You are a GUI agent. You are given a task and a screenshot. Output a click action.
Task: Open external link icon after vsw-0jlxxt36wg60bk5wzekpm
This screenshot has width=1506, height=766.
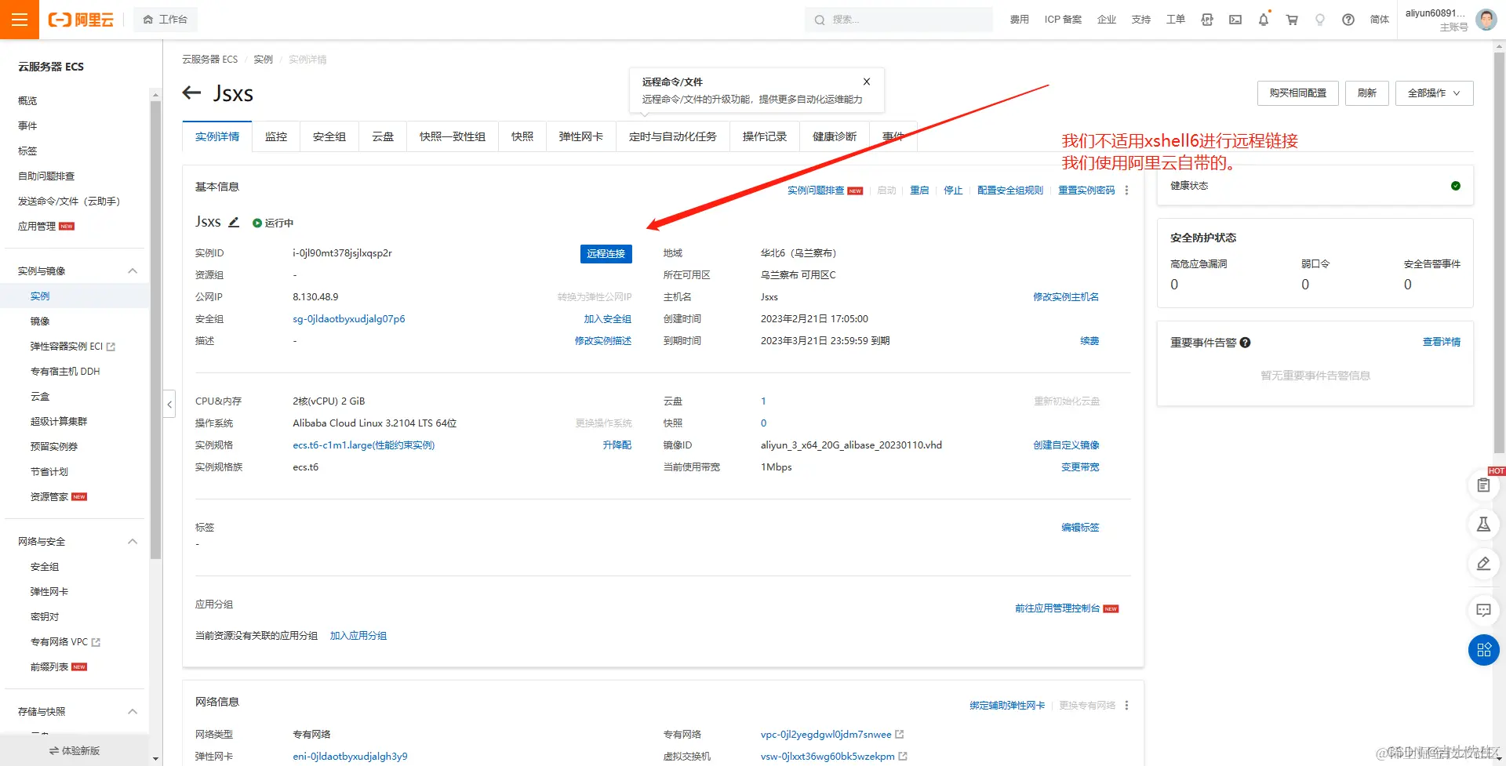pos(903,757)
